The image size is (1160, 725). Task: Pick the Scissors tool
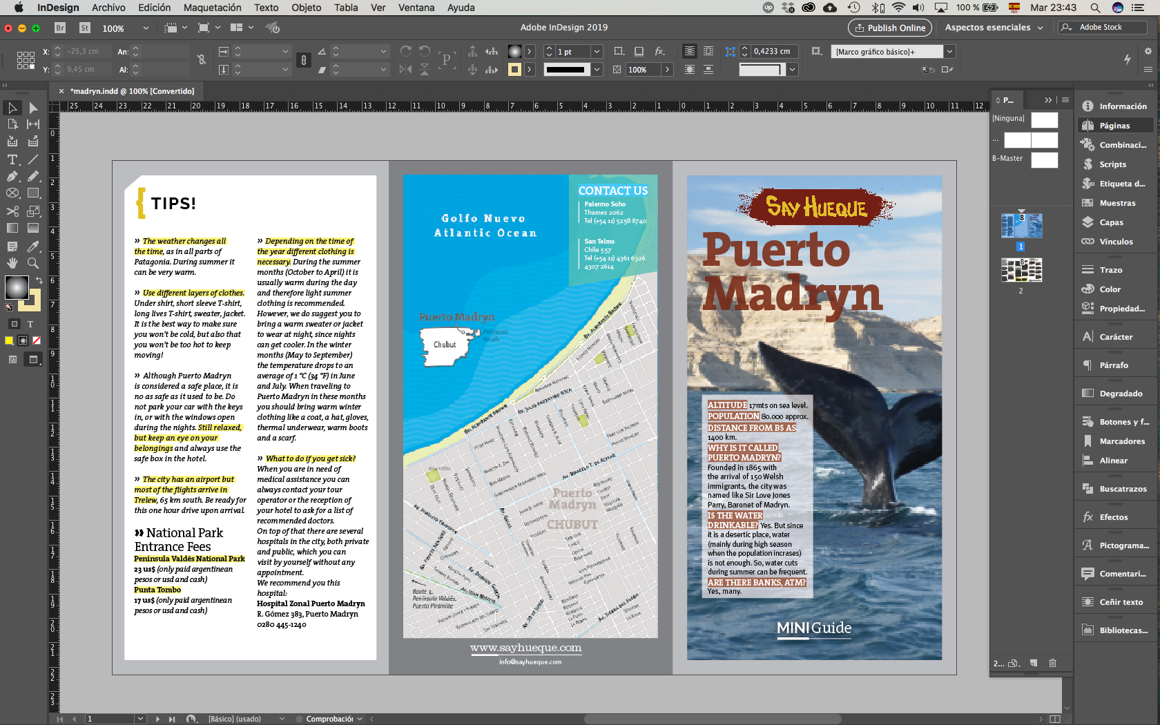[12, 211]
